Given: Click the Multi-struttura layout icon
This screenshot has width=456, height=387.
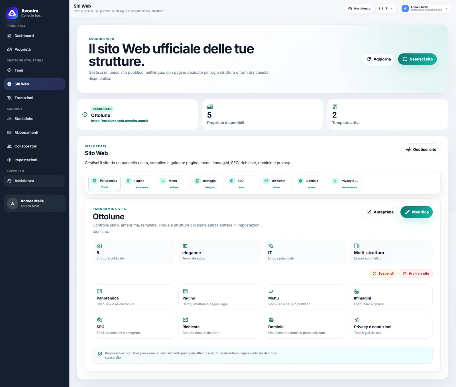Looking at the screenshot, I should (357, 246).
